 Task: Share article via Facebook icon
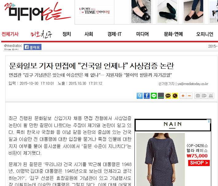(147, 96)
